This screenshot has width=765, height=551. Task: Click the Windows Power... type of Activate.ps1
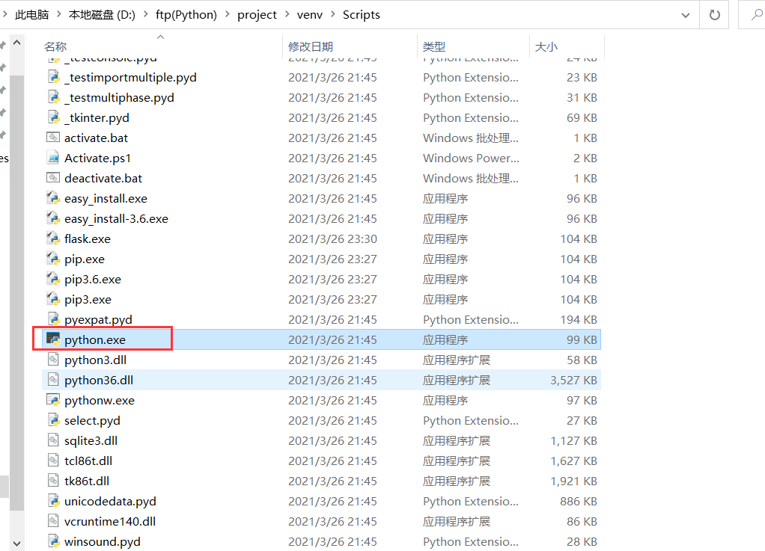471,158
